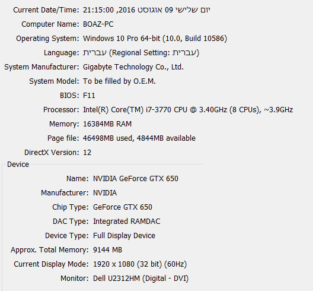Click the System Model value text
This screenshot has width=313, height=291.
[x=119, y=81]
